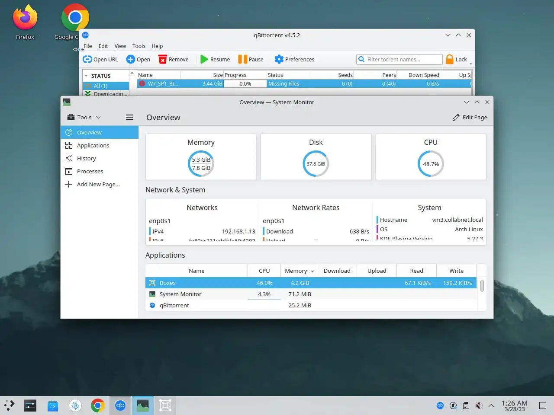The image size is (554, 415).
Task: Click the System Monitor title bar app icon
Action: pos(67,102)
